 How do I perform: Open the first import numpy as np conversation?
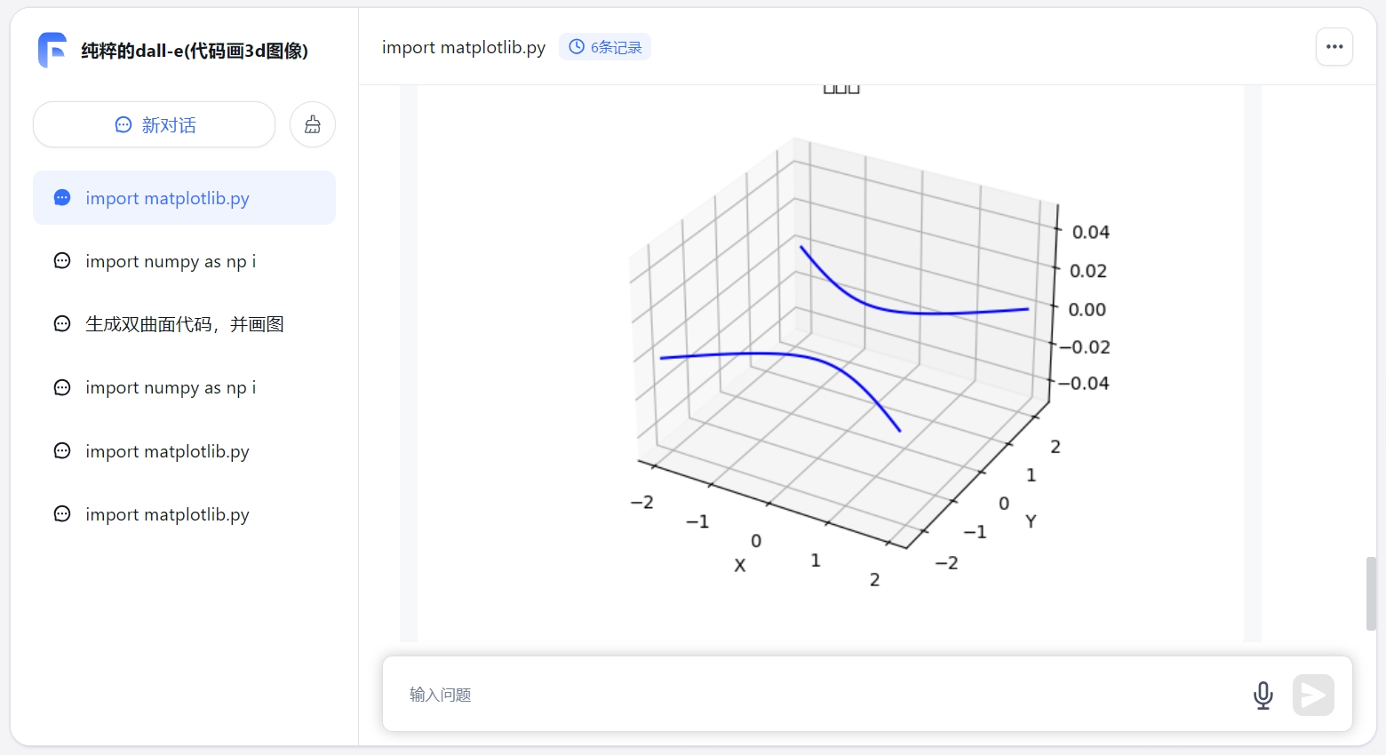170,261
